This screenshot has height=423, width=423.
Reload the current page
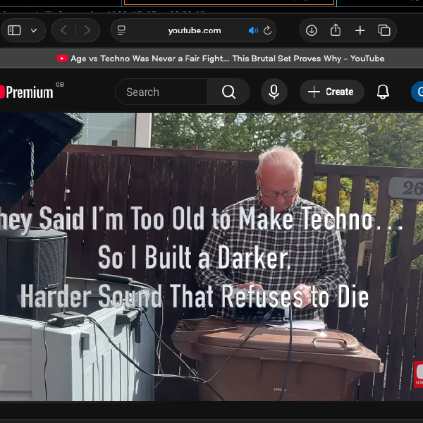[267, 30]
